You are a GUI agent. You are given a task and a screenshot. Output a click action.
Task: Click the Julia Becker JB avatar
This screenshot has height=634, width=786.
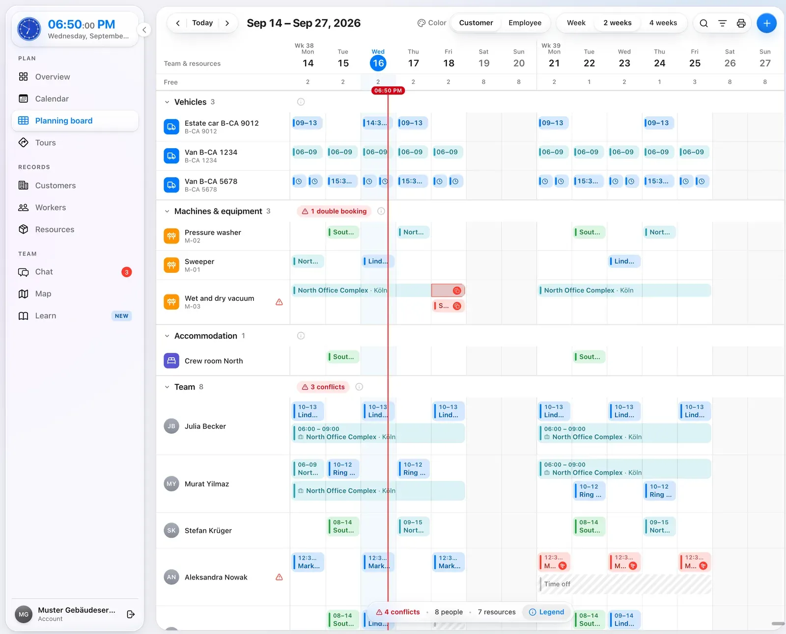click(171, 426)
